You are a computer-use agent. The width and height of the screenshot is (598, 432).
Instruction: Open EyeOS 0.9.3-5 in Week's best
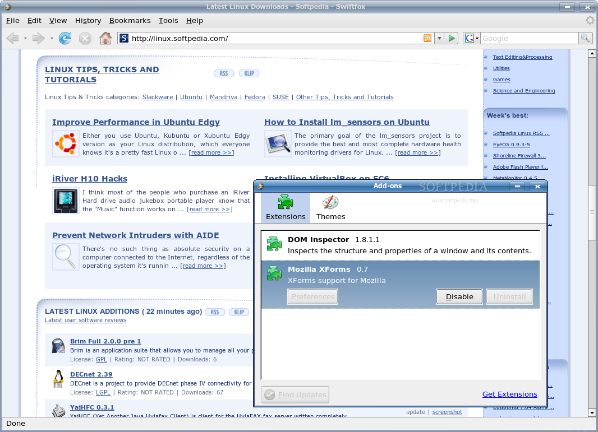click(x=511, y=145)
